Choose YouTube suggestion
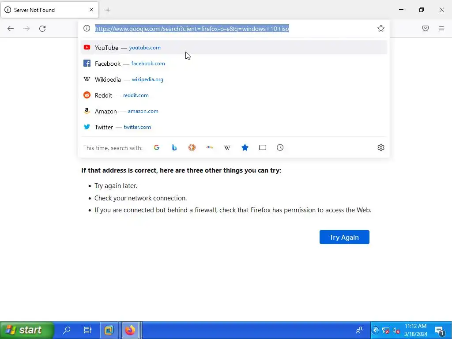The image size is (452, 339). coord(234,48)
